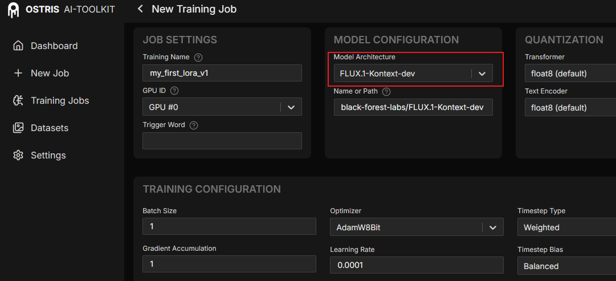Click the Dashboard home icon

pos(18,46)
